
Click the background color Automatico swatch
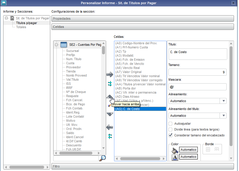(188, 150)
